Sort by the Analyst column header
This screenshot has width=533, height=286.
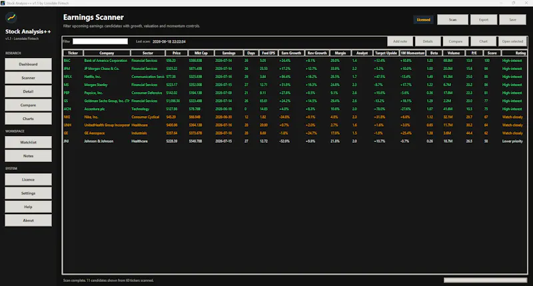pos(362,53)
